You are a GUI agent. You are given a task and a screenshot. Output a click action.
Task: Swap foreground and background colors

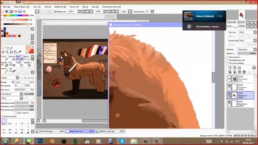[x=32, y=47]
